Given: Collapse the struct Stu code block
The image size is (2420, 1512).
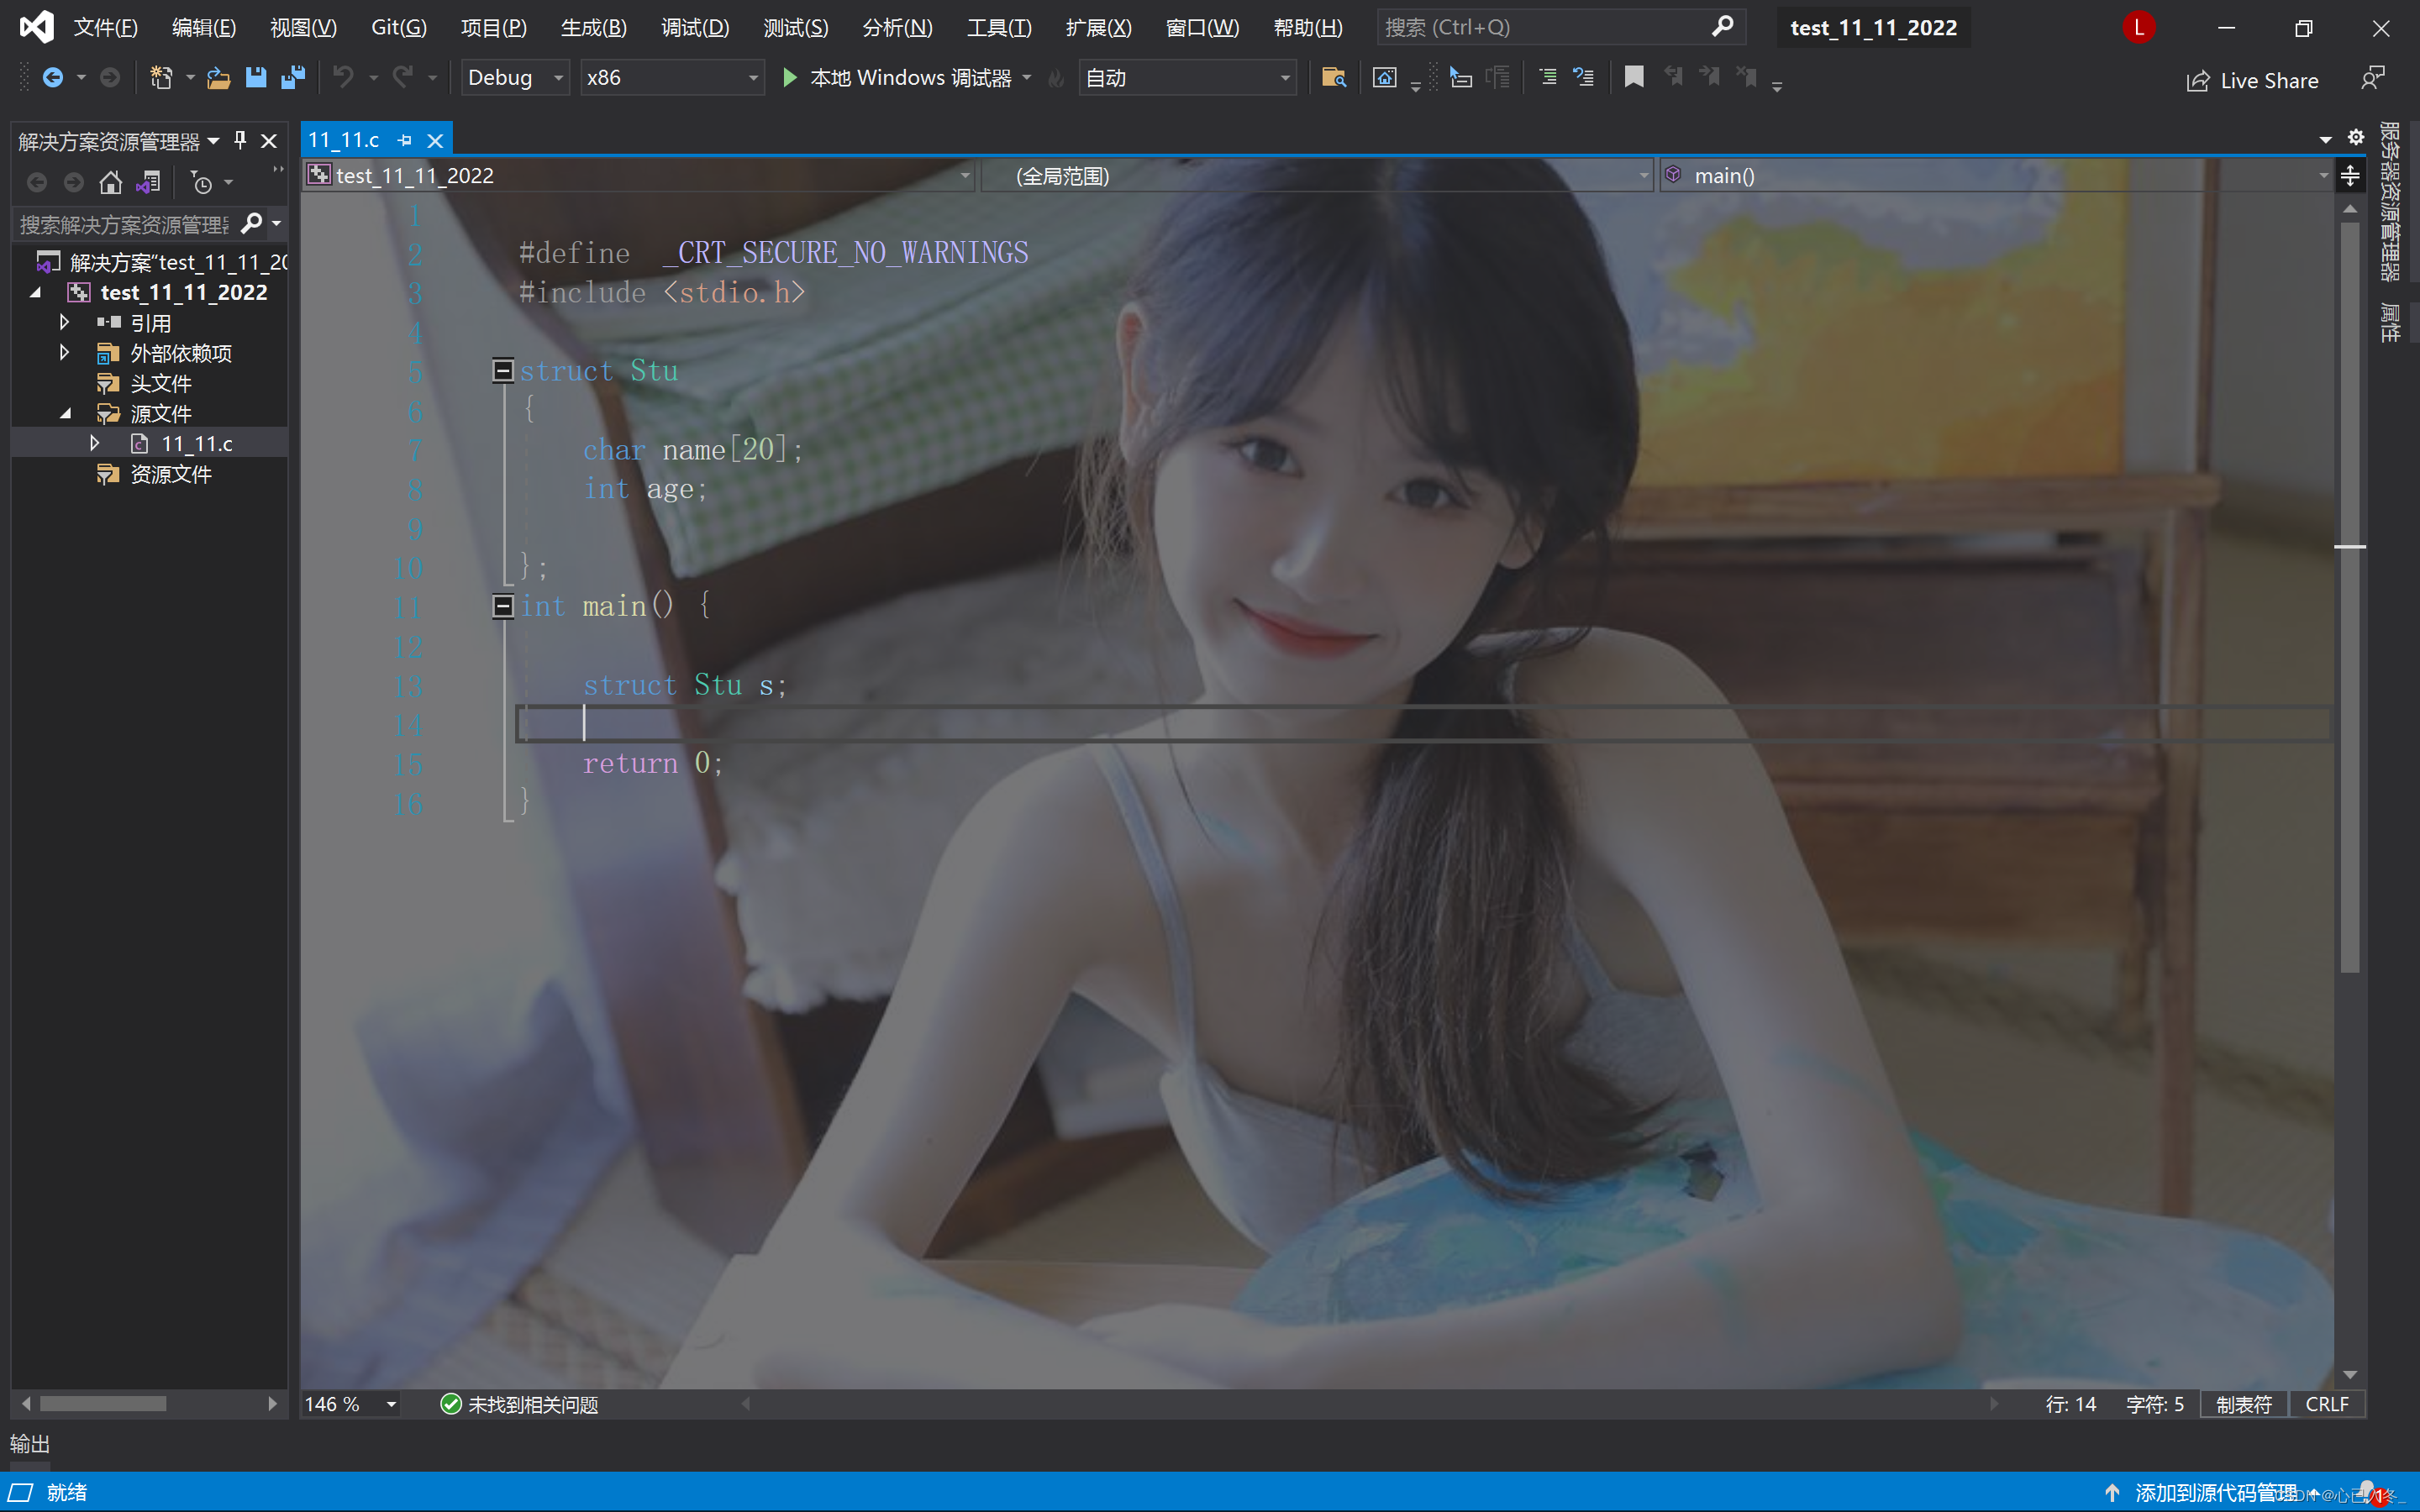Looking at the screenshot, I should [x=503, y=371].
